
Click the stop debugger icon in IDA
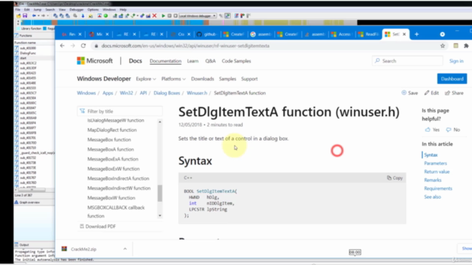176,16
